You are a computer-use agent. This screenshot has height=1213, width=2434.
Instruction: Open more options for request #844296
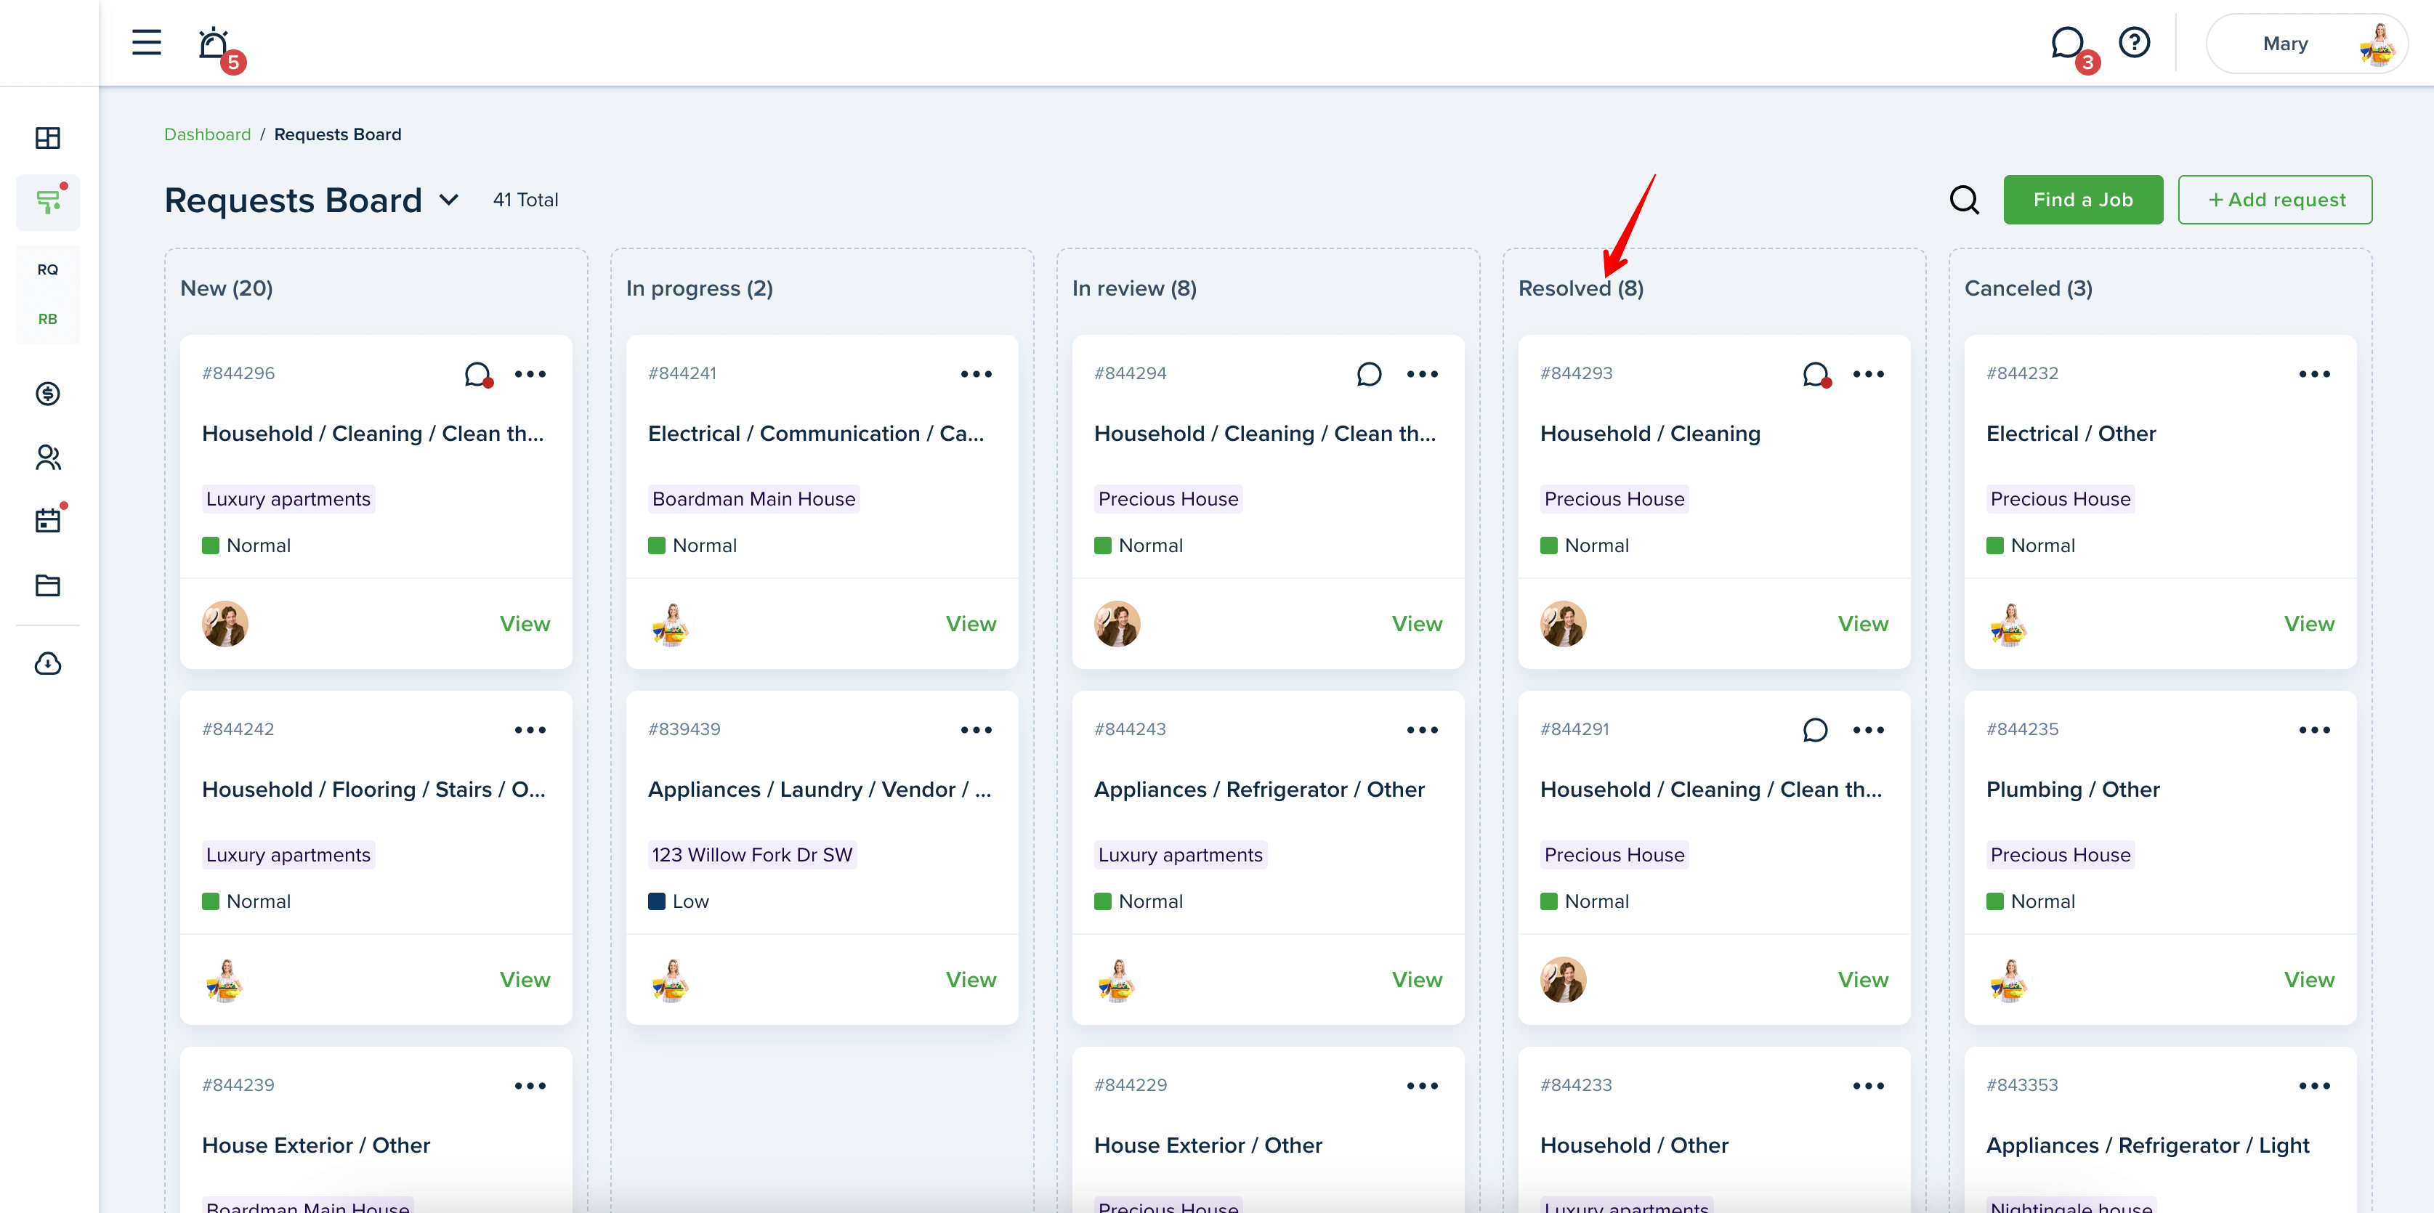(x=530, y=374)
